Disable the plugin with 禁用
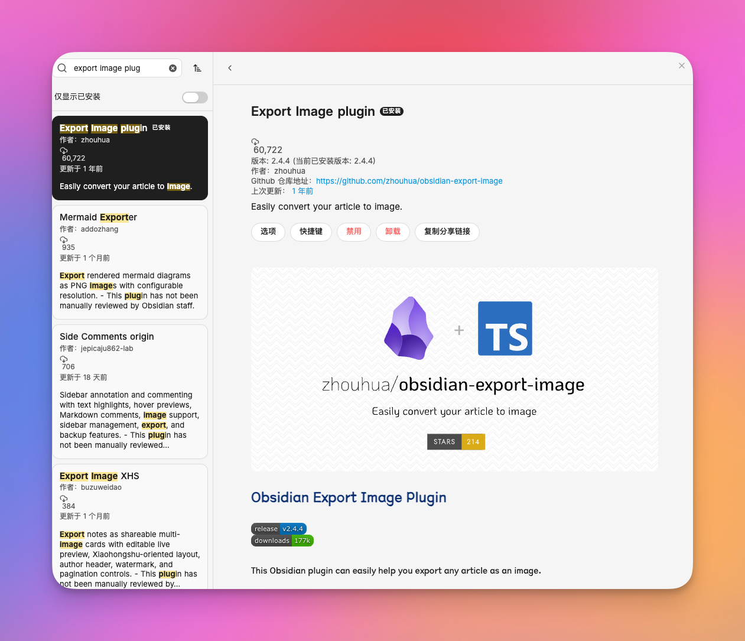The width and height of the screenshot is (745, 641). click(354, 232)
